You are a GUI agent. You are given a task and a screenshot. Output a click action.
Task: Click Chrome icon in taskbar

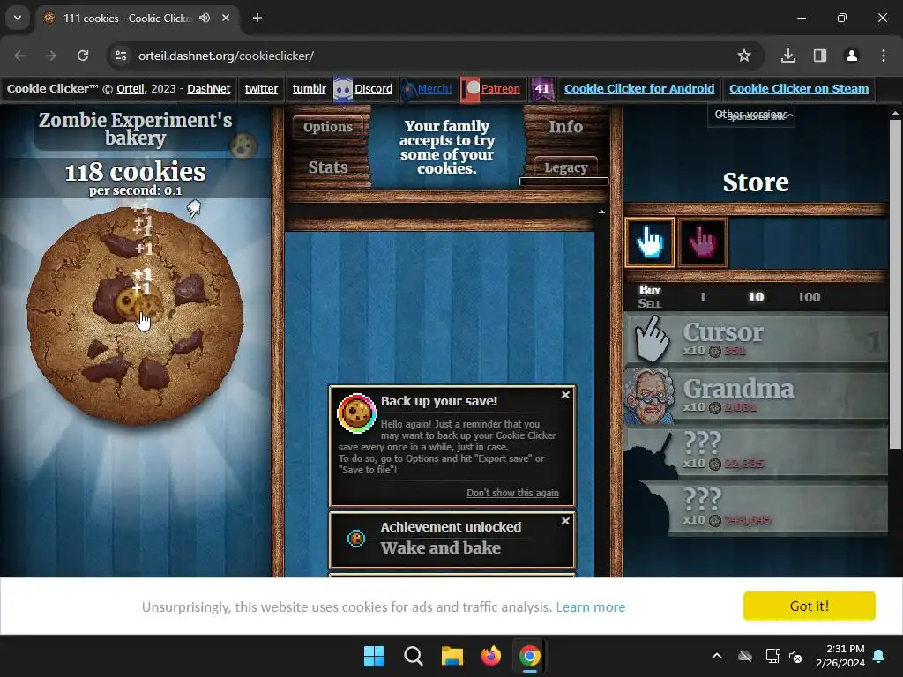[x=529, y=656]
